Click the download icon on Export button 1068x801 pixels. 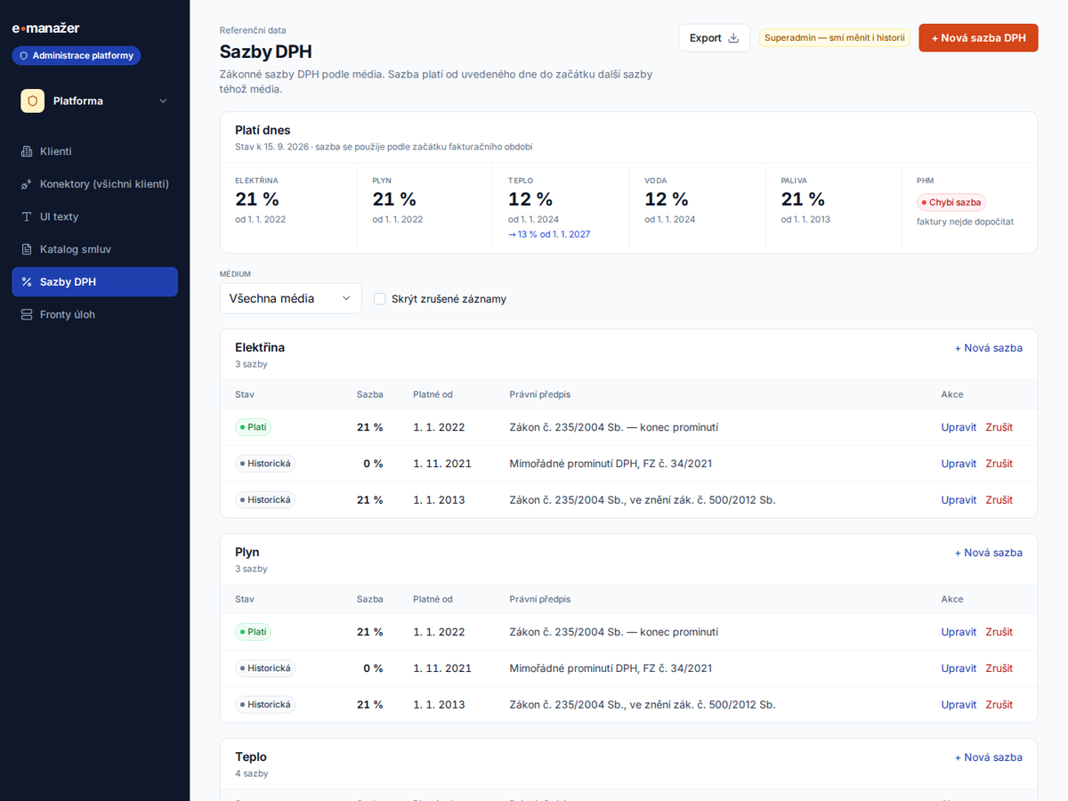coord(734,38)
